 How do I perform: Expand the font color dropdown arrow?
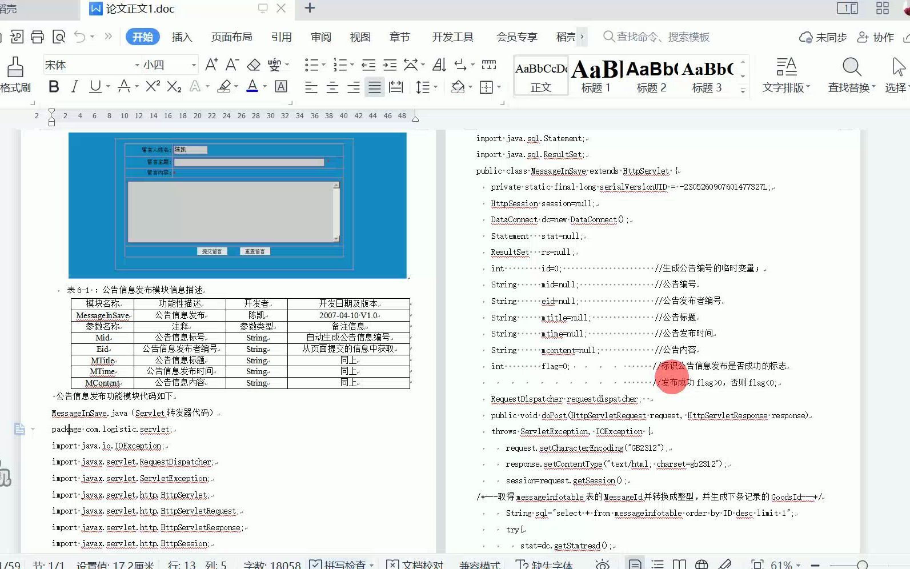pyautogui.click(x=264, y=87)
